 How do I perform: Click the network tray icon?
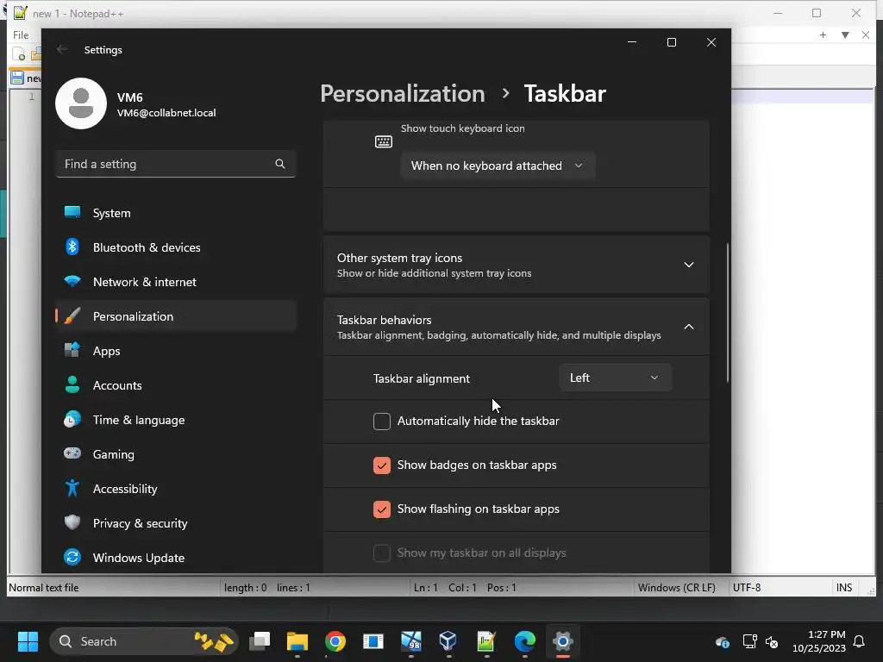[x=749, y=641]
